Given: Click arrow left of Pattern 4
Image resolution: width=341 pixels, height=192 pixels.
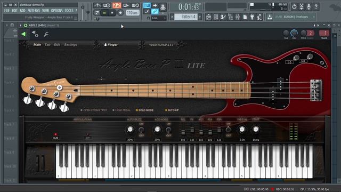Looking at the screenshot, I should (x=172, y=17).
